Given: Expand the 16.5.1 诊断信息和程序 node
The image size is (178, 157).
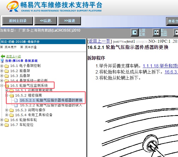Looking at the screenshot, I should pyautogui.click(x=7, y=90).
